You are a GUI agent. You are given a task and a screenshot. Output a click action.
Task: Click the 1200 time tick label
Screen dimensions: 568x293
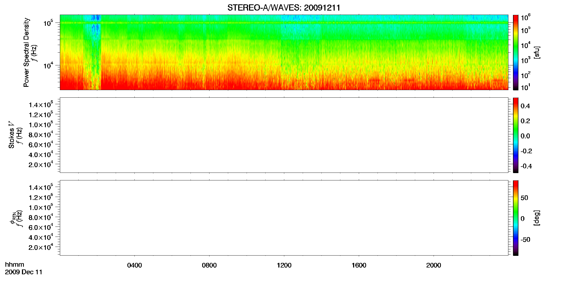click(x=284, y=265)
